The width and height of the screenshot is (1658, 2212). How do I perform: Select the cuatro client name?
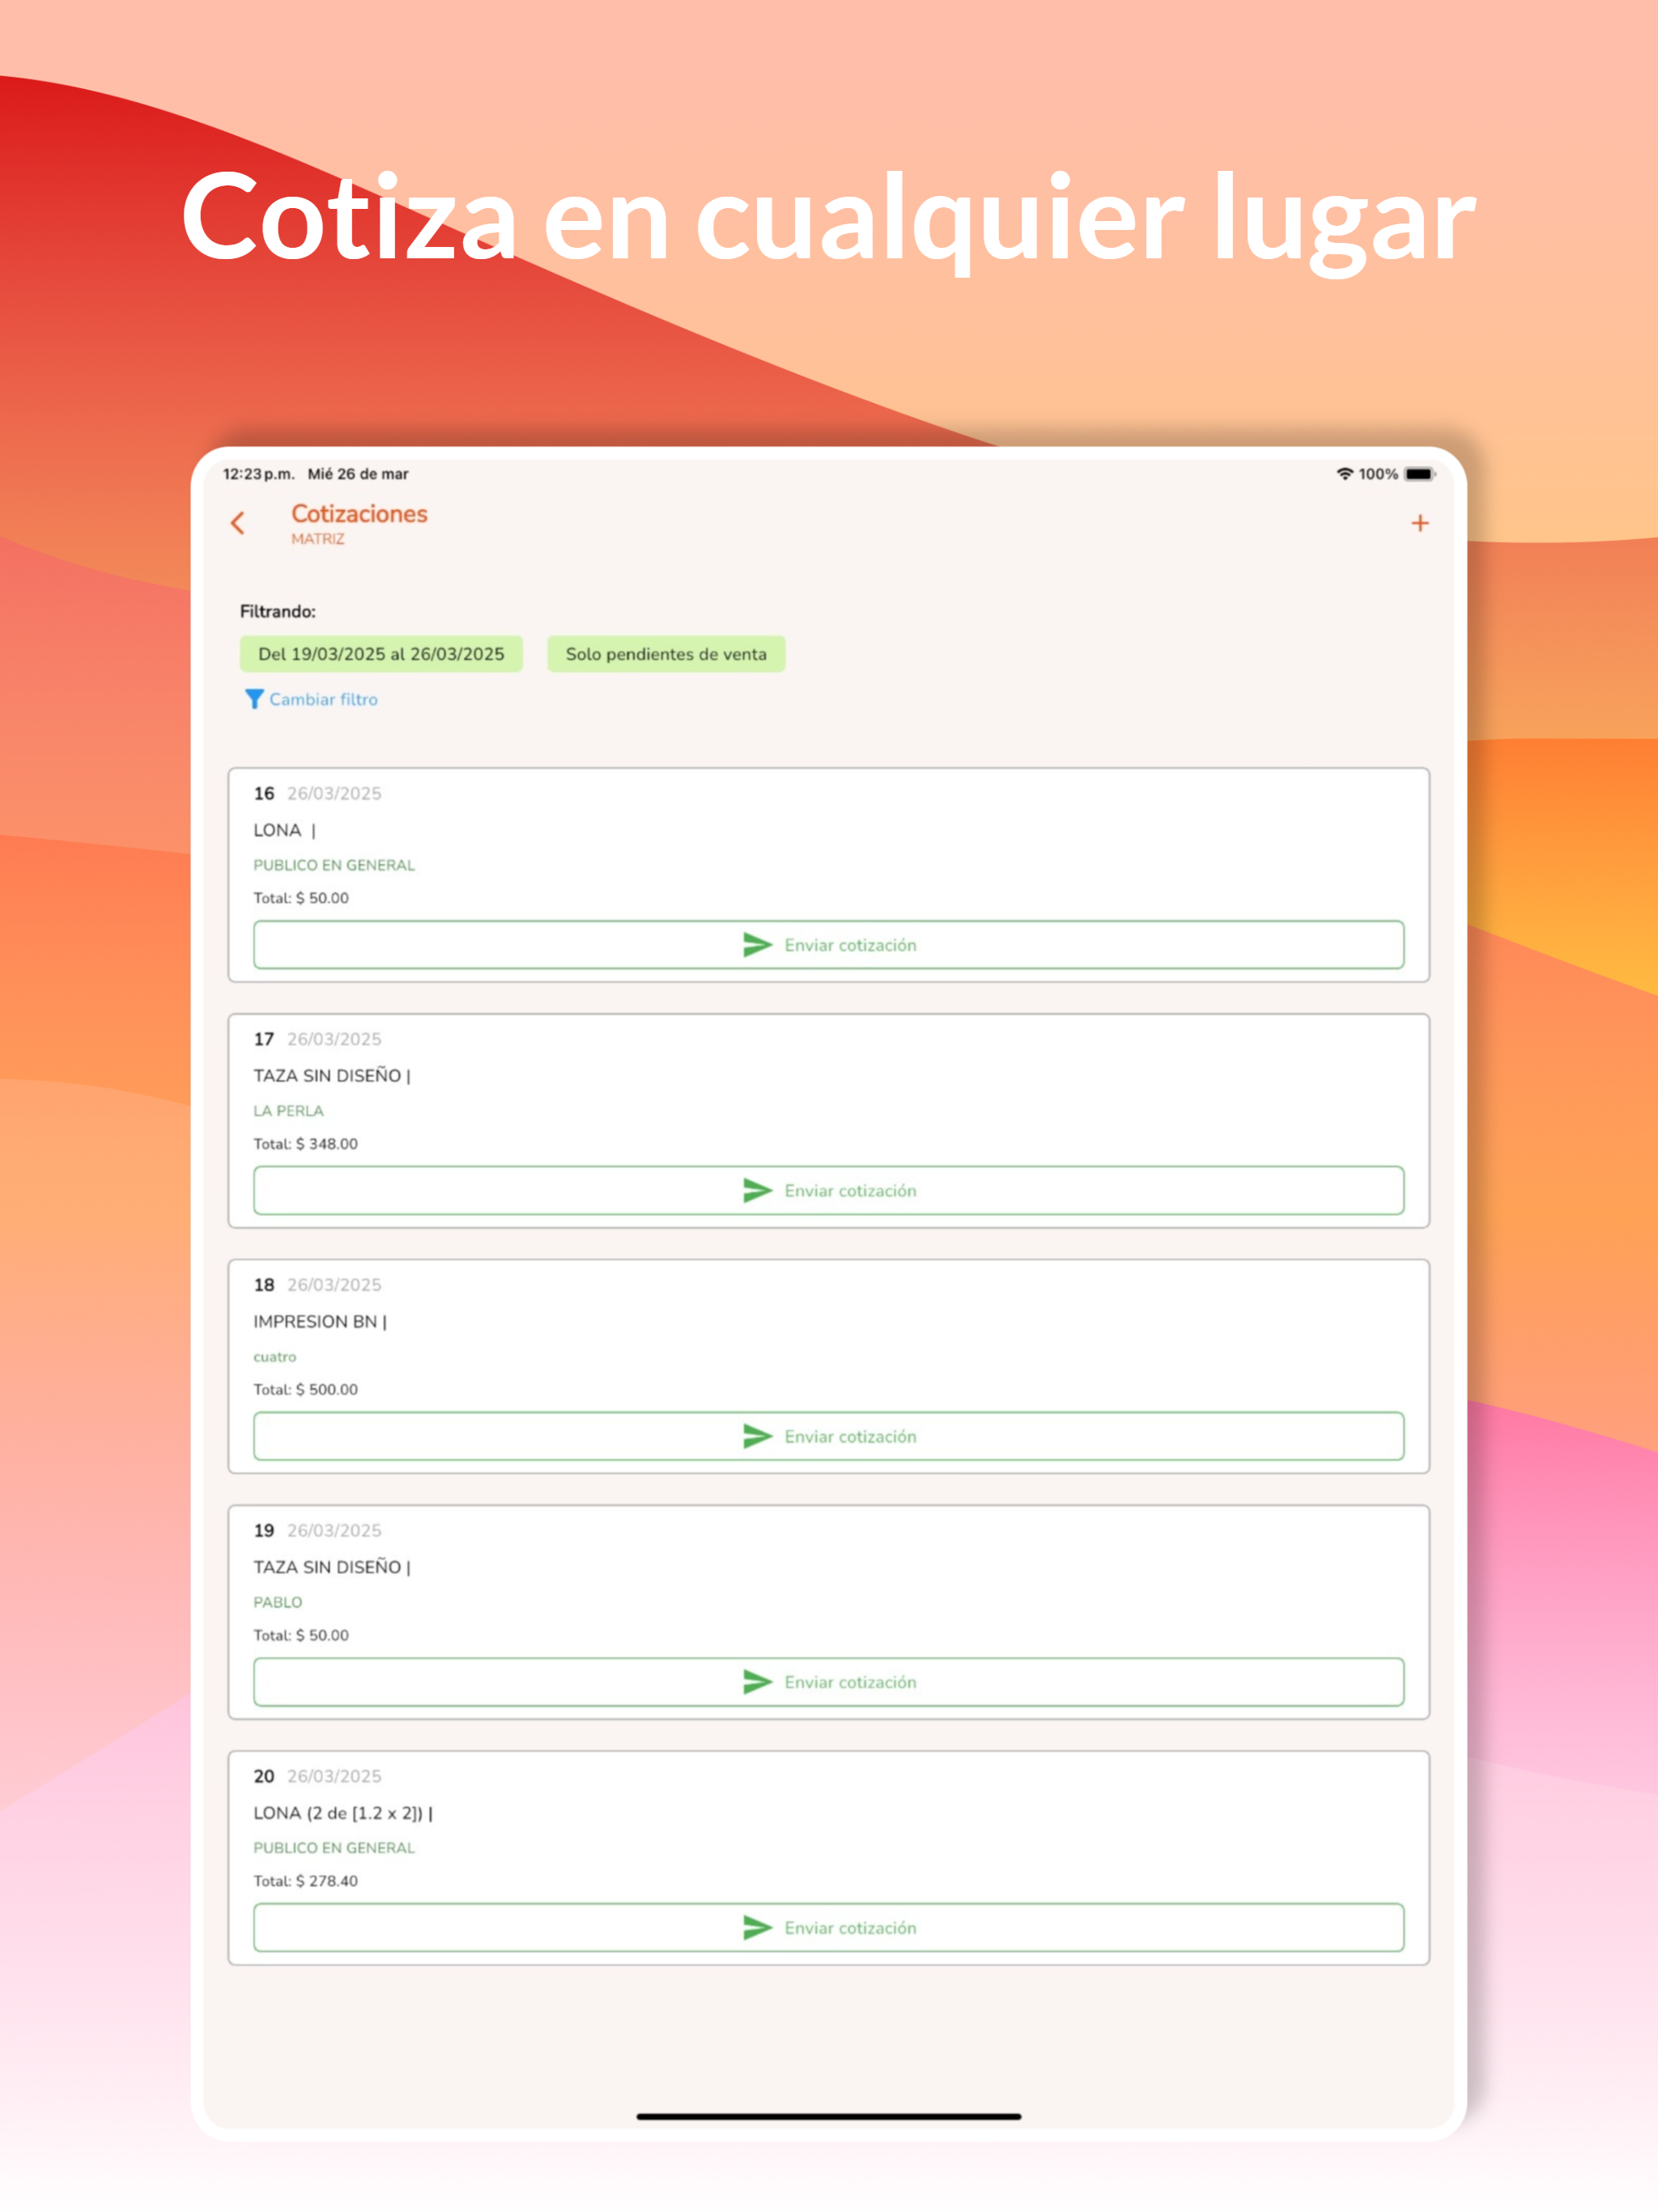275,1357
